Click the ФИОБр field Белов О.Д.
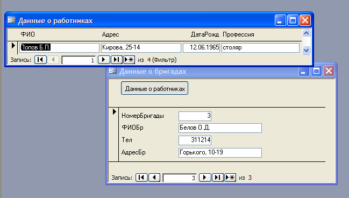The width and height of the screenshot is (349, 198). (220, 128)
